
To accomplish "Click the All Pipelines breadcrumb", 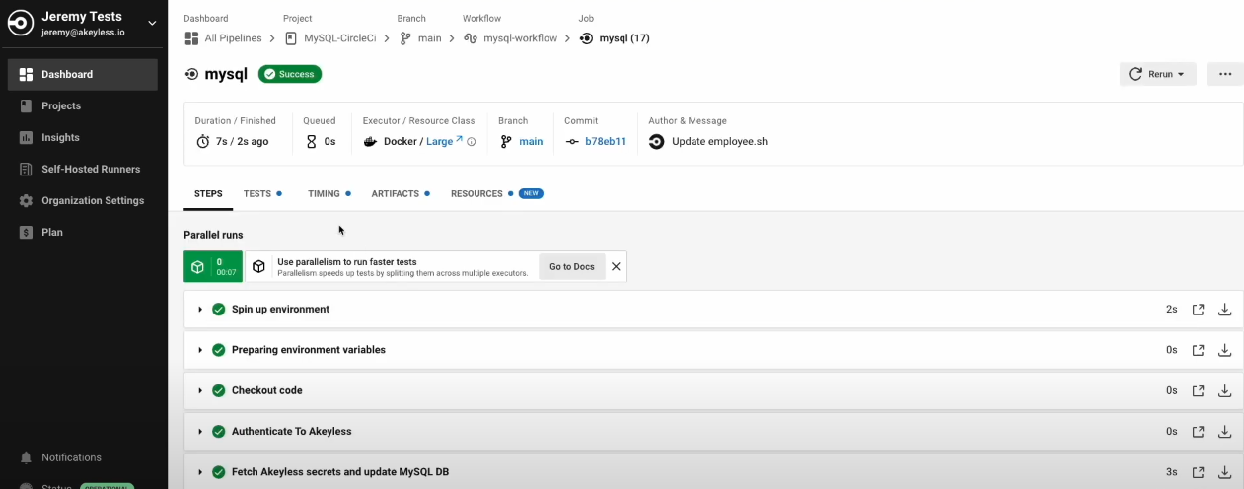I will pyautogui.click(x=224, y=38).
